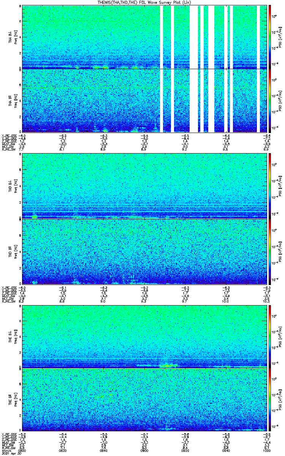Click the '0920' time tick label
The image size is (285, 456).
click(185, 451)
